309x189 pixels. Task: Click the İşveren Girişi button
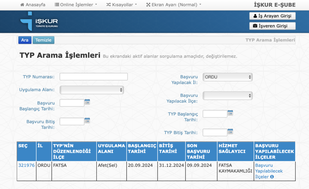click(x=272, y=26)
